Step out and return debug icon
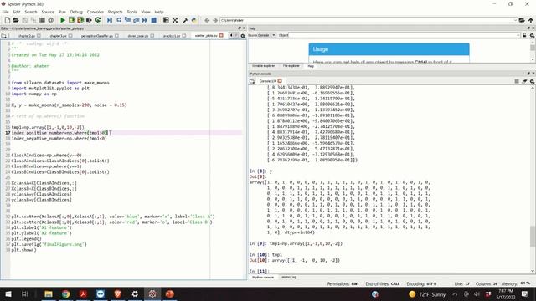Viewport: 536px width, 301px height. [x=136, y=20]
